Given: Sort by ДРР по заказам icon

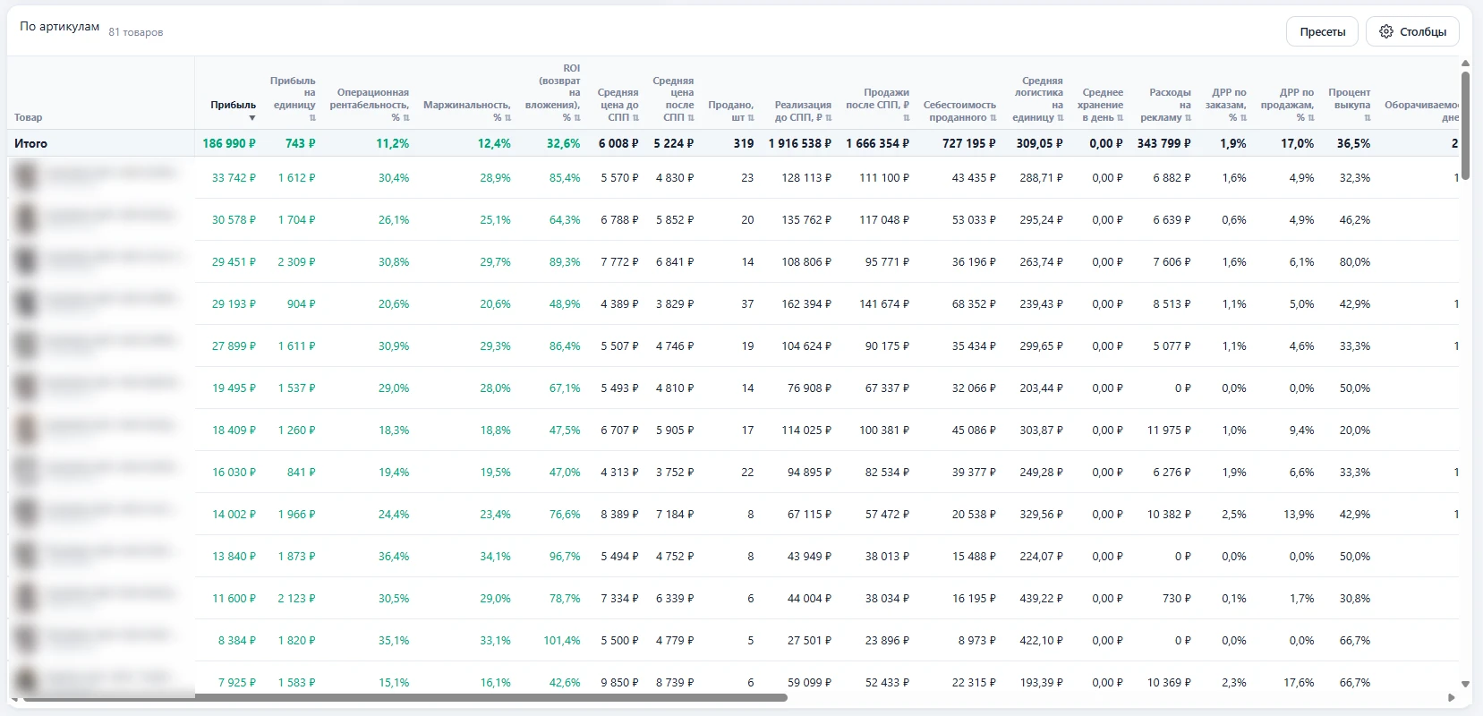Looking at the screenshot, I should tap(1243, 118).
